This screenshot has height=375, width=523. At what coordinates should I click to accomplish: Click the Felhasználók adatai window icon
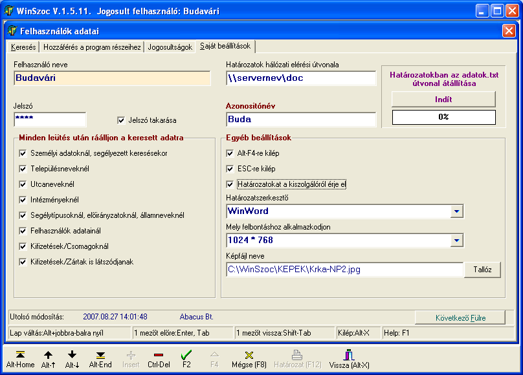click(x=12, y=30)
